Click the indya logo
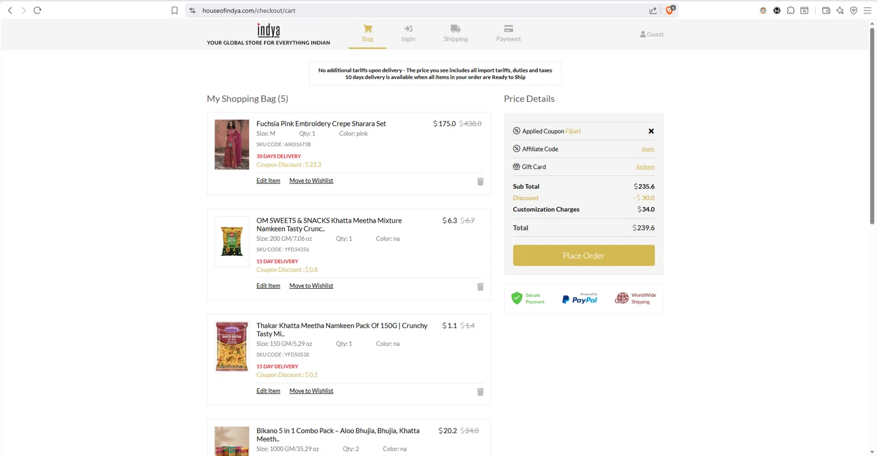Viewport: 877px width, 456px height. pyautogui.click(x=268, y=34)
